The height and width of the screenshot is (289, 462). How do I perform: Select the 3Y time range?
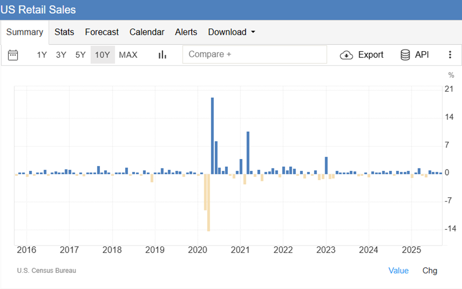(x=61, y=55)
